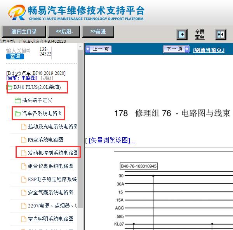This screenshot has height=230, width=233.
Task: Focus the 输入关键字 search field
Action: click(18, 51)
